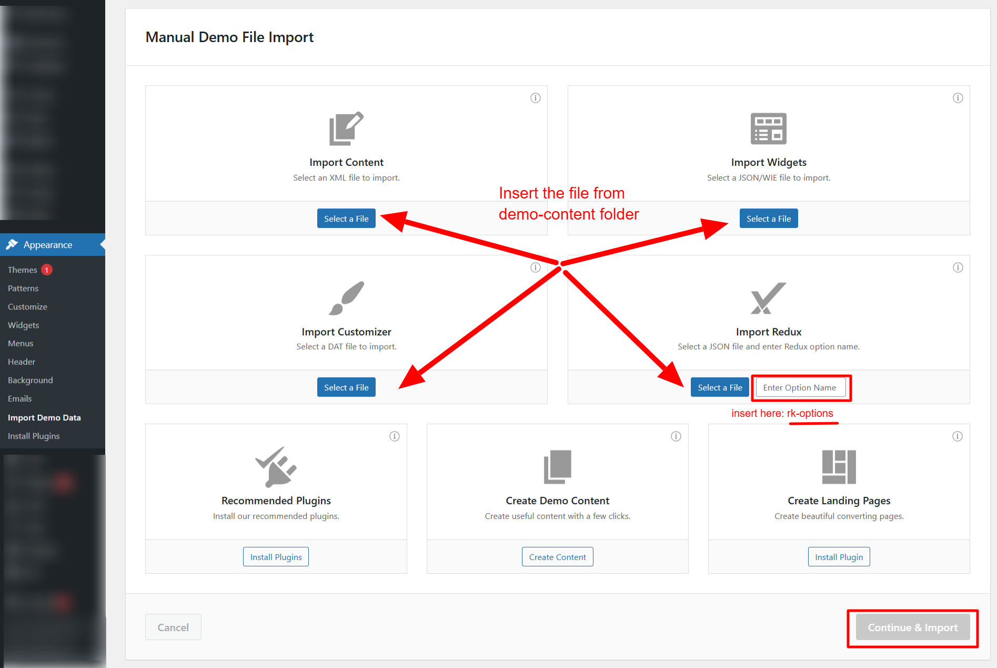Click the Create Content button
Image resolution: width=997 pixels, height=668 pixels.
pos(557,556)
